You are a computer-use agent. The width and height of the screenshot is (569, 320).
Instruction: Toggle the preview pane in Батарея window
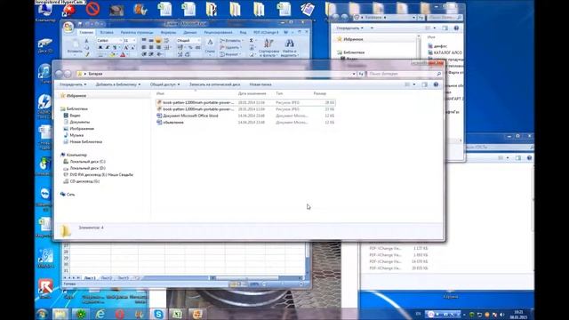[x=425, y=84]
